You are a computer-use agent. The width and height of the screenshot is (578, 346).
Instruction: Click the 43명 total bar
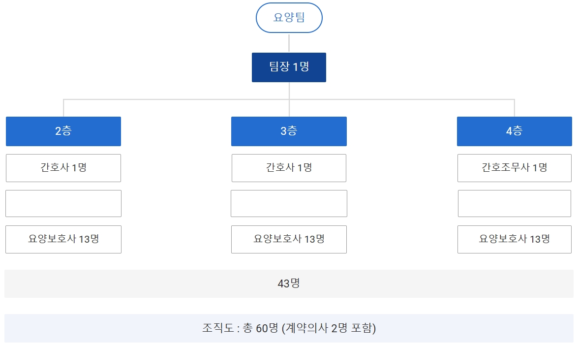[289, 283]
